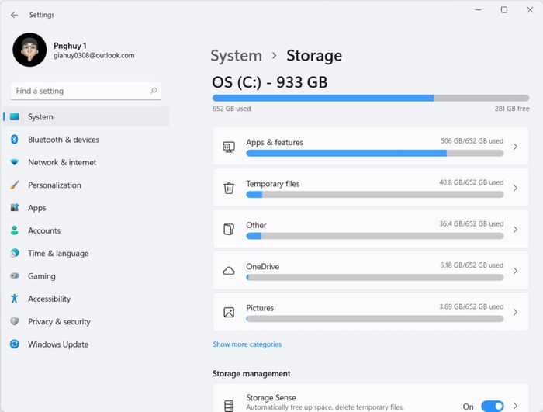Click the Temporary files usage bar
Viewport: 543px width, 412px height.
click(375, 195)
